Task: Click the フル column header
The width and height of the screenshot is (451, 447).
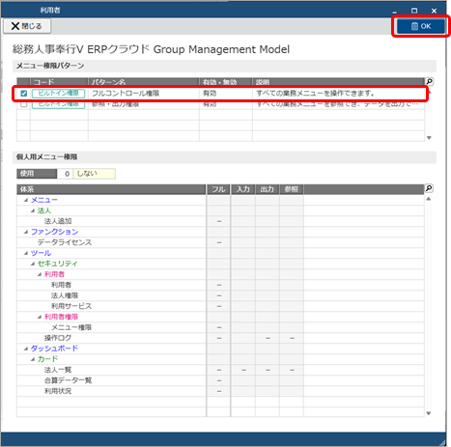Action: tap(218, 189)
